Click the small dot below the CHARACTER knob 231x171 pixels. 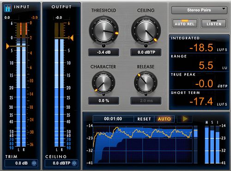pyautogui.click(x=103, y=94)
